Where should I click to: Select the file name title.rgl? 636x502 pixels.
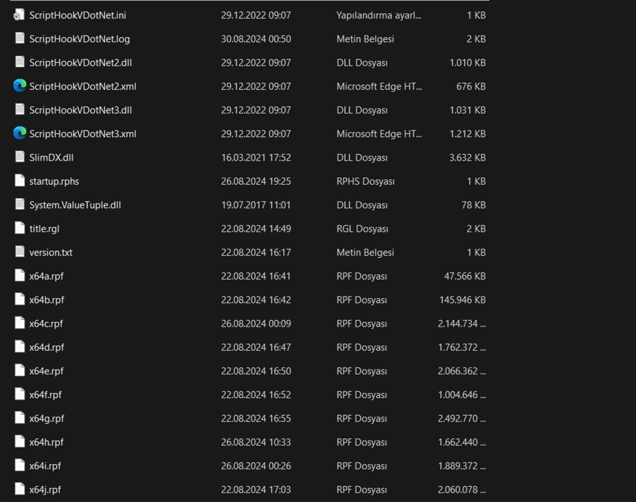[44, 229]
